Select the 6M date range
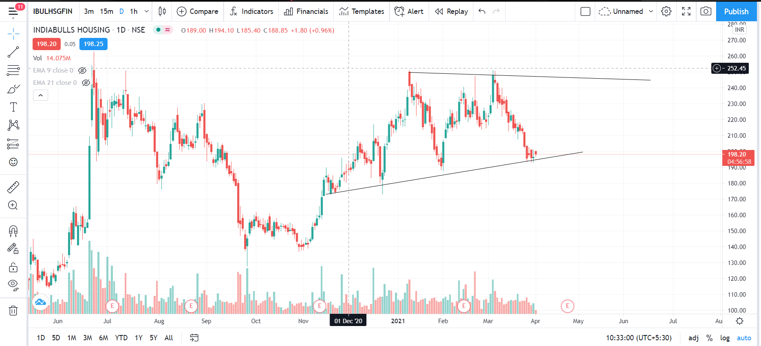The image size is (761, 346). click(x=103, y=338)
